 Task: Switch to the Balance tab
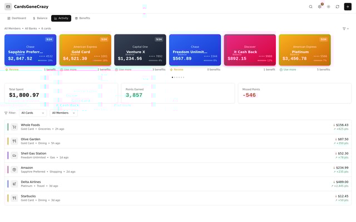pos(40,18)
